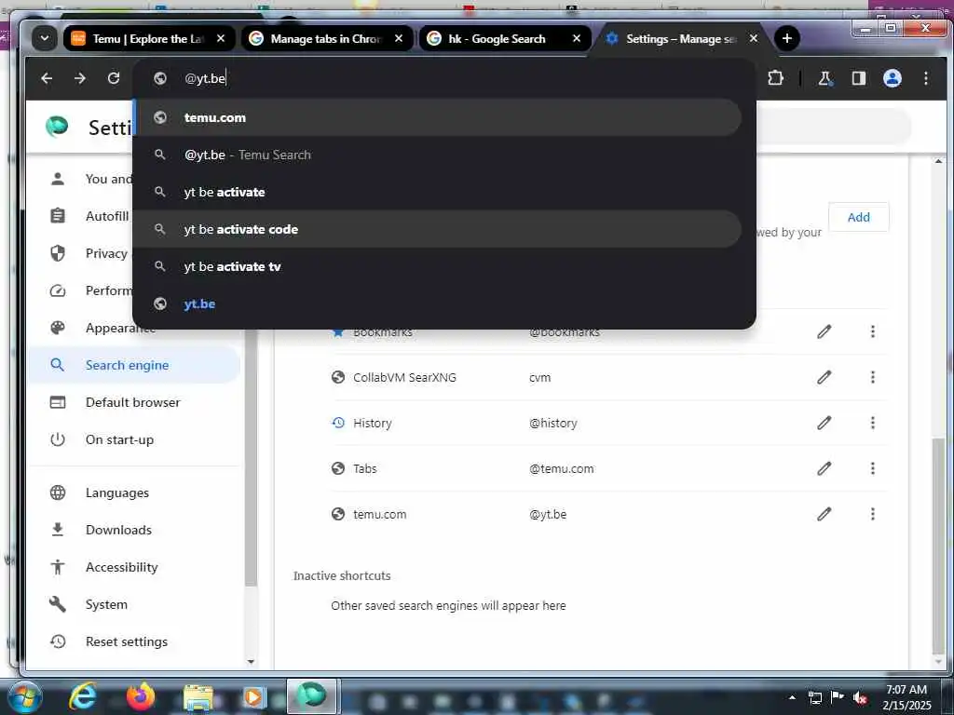Click the CollabVM SearXNG row name

pos(404,378)
